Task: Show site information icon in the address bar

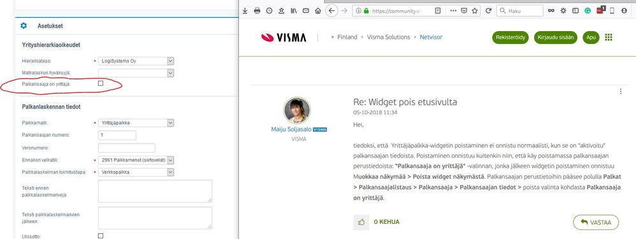Action: click(x=359, y=11)
